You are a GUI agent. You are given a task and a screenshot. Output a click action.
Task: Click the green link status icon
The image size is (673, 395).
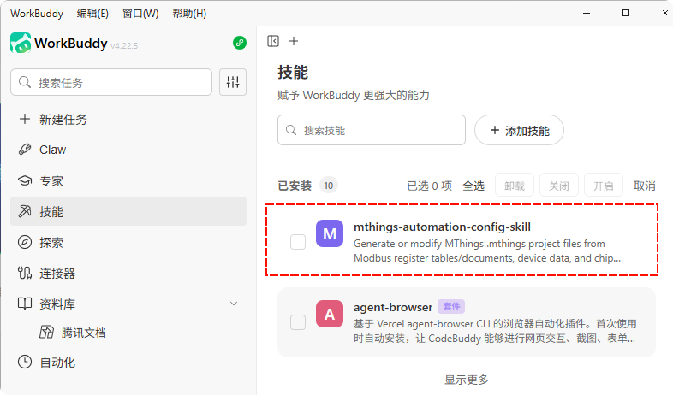point(240,43)
